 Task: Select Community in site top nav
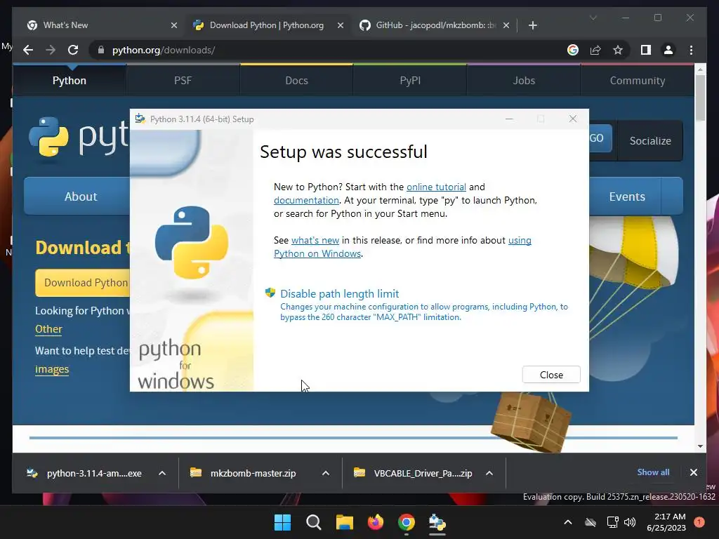point(638,80)
